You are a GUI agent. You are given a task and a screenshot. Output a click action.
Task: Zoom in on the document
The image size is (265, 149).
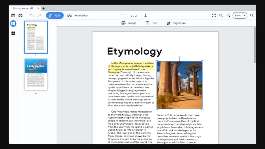pos(228,16)
